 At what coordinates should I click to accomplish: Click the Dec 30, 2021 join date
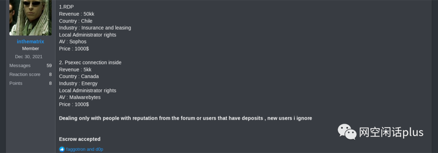tap(29, 57)
